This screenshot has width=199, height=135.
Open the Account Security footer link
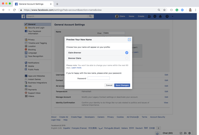158,117
